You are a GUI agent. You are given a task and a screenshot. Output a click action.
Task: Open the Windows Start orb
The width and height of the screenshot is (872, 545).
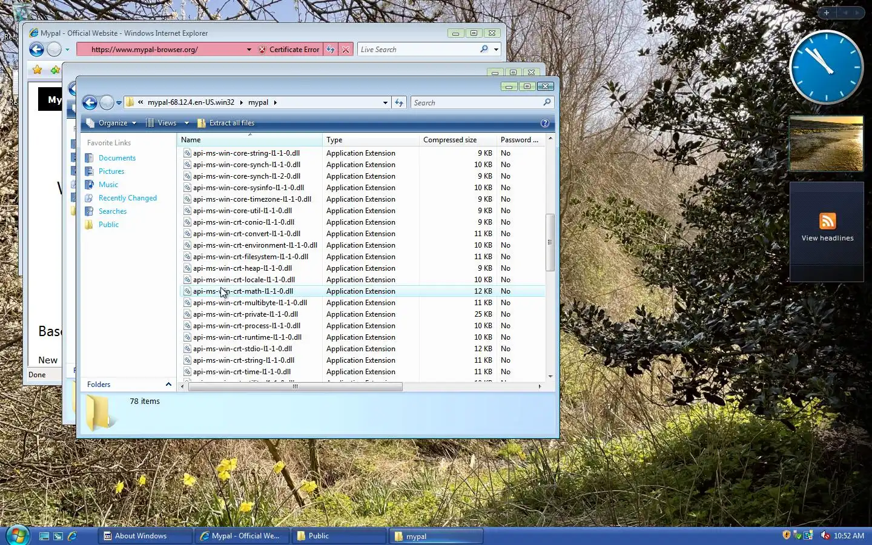click(18, 535)
